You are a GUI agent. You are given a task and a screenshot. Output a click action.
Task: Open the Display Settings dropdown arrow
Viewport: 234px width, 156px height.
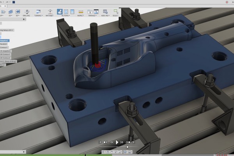tap(127, 152)
